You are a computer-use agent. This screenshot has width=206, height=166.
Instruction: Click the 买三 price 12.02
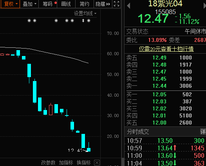click(159, 108)
